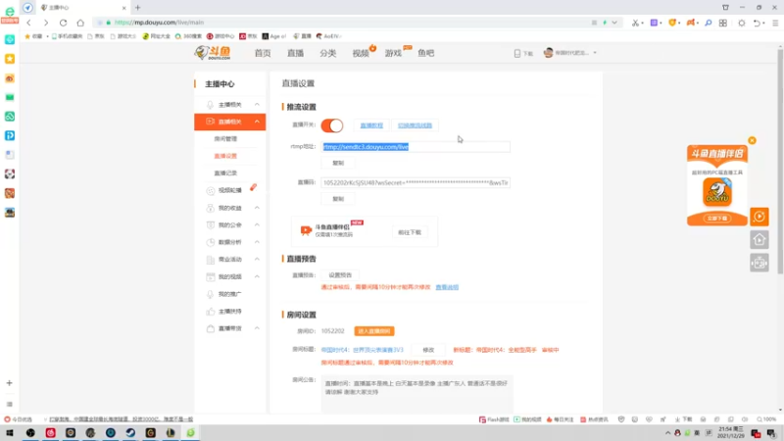
Task: Click the room title 帝国时代4 link
Action: [362, 350]
